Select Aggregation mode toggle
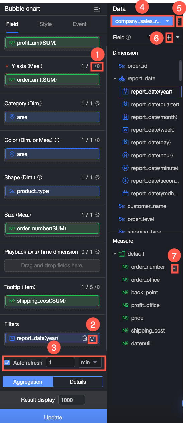The image size is (186, 423). [28, 382]
